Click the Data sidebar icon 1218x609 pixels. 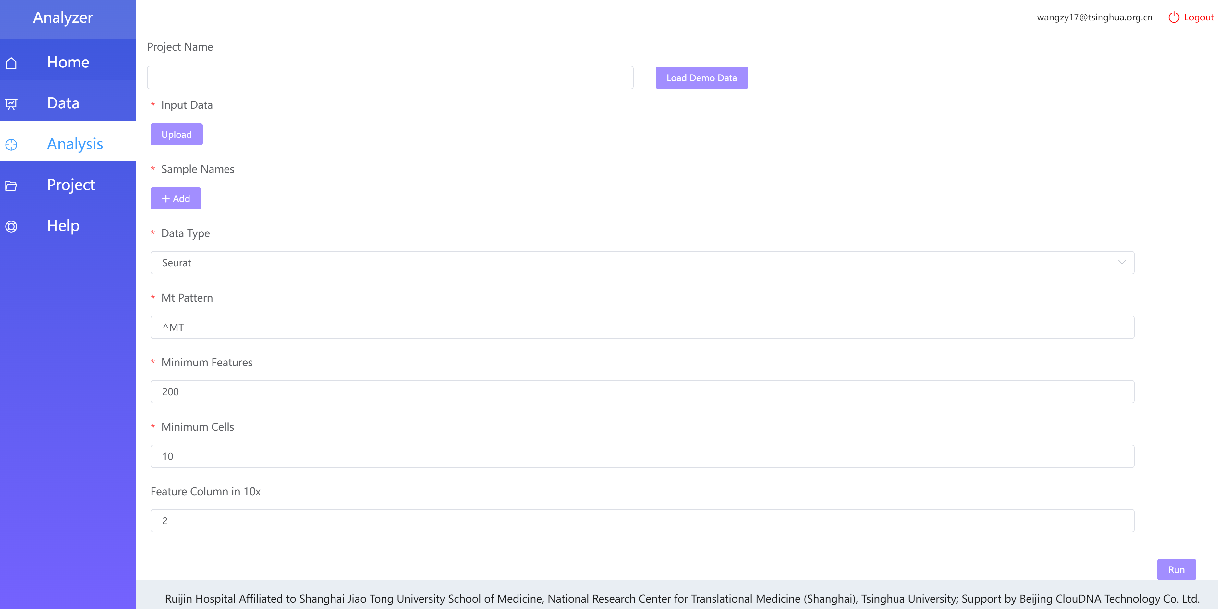11,102
